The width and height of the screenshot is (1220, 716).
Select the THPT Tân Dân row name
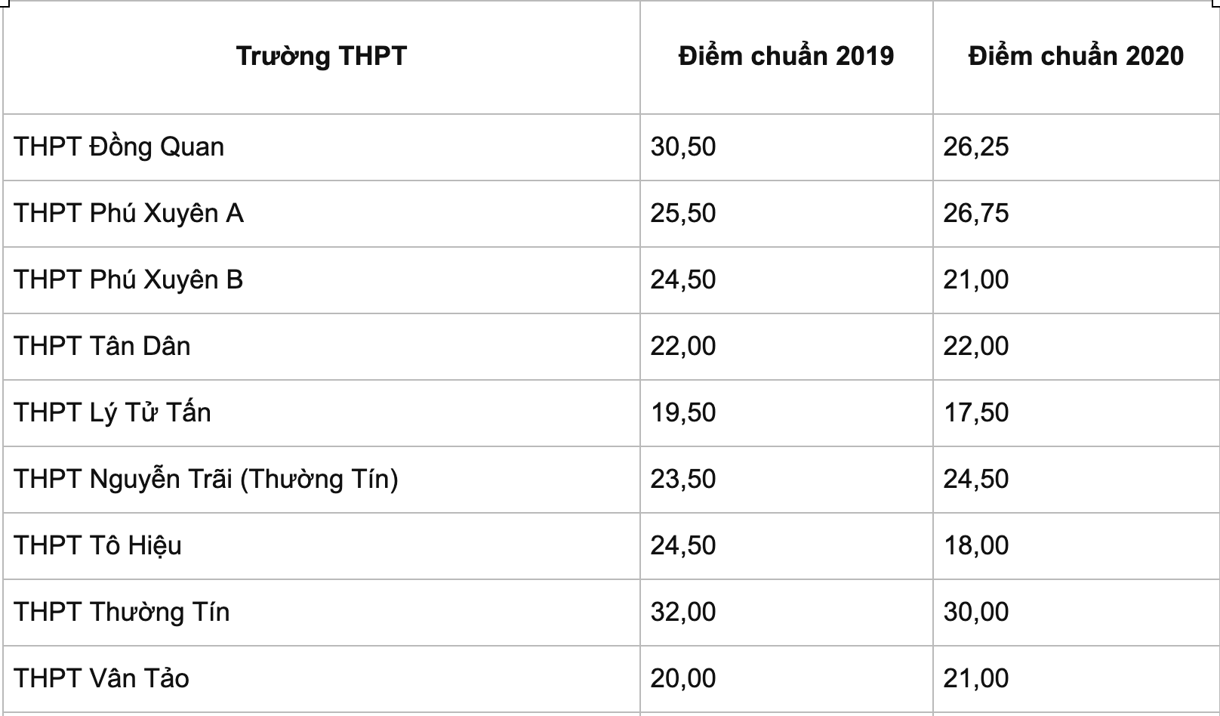[102, 346]
